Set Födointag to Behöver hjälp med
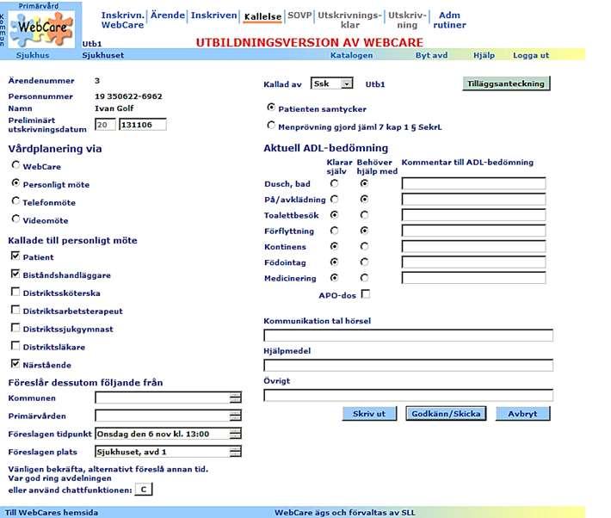The width and height of the screenshot is (611, 518). point(364,262)
